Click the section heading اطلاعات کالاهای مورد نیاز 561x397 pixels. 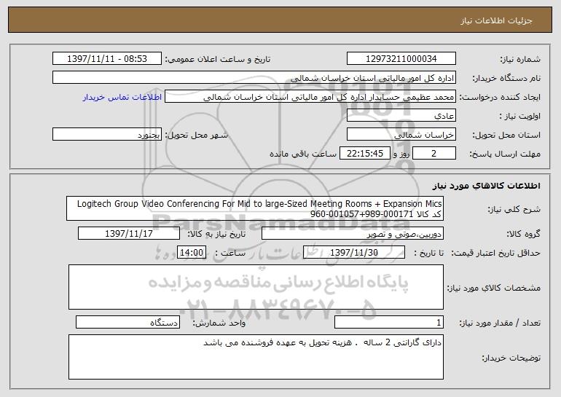[486, 186]
